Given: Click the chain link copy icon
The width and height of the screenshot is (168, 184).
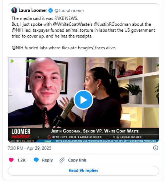Looking at the screenshot, I should 62,160.
